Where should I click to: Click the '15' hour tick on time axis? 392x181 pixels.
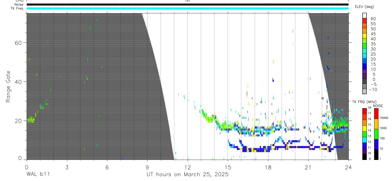click(x=228, y=167)
